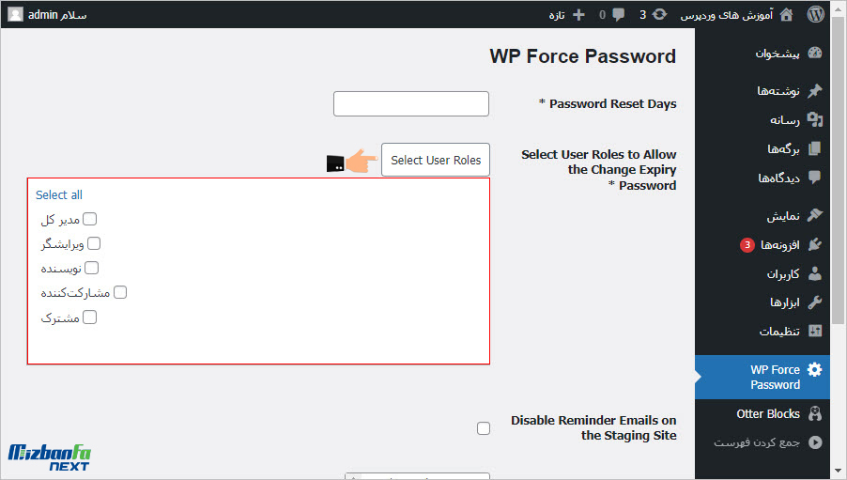Open WP Force Password menu item
The width and height of the screenshot is (847, 480).
click(x=762, y=378)
